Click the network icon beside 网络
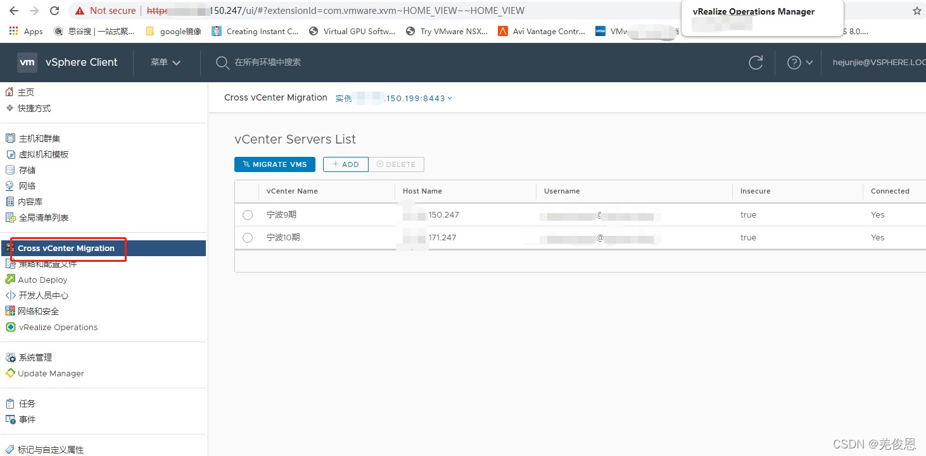 (x=10, y=186)
